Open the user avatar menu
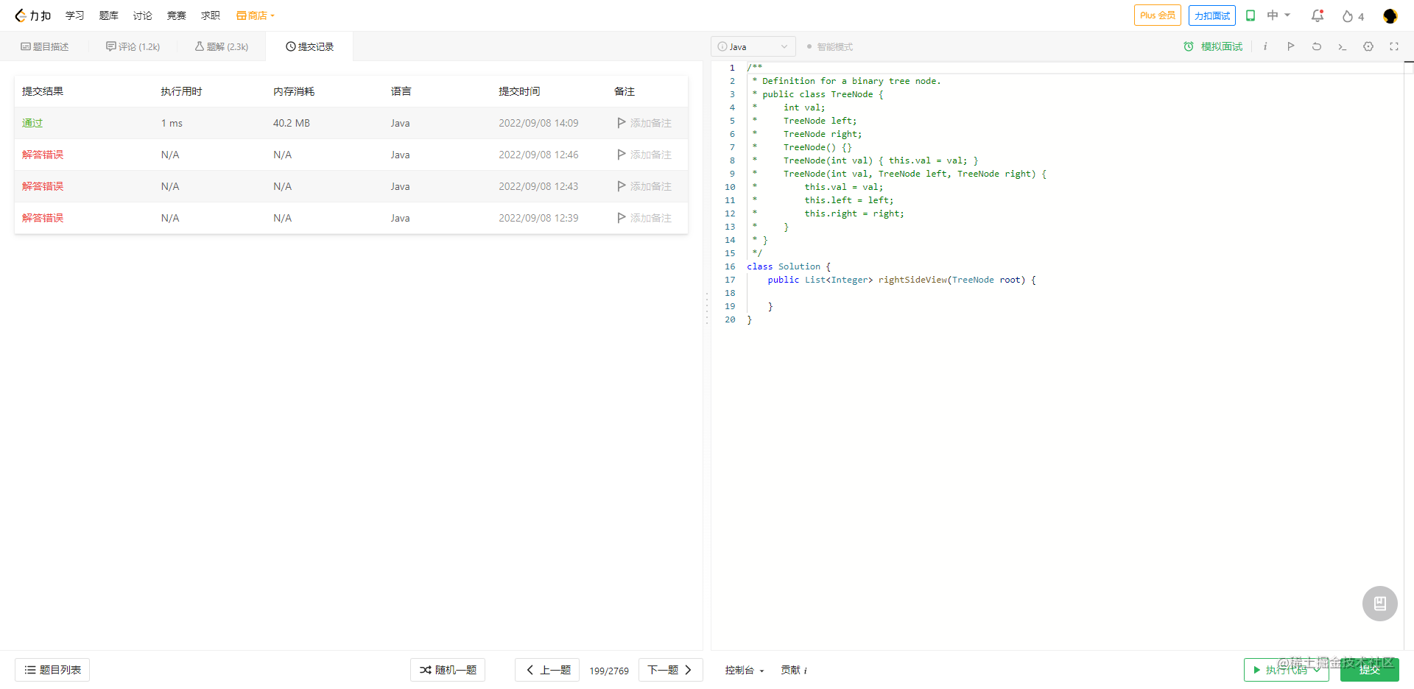Screen dimensions: 1414x689 coord(1390,16)
